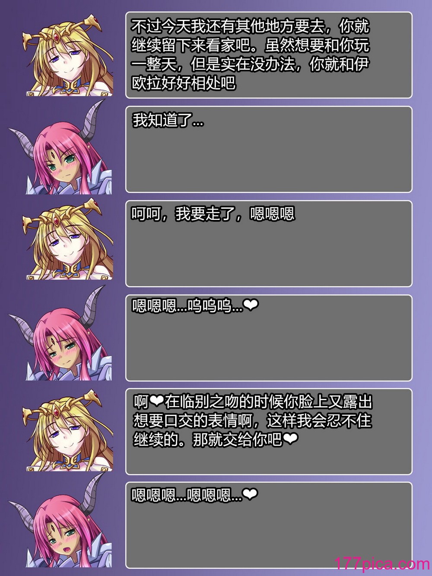
Task: Open the 177pica.com watermark link
Action: point(382,564)
